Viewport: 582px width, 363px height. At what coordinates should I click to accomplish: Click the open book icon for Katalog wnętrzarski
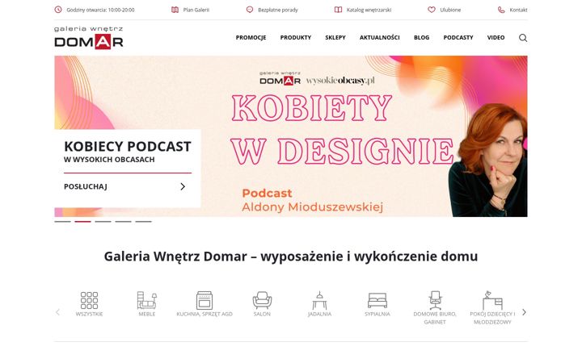[338, 10]
